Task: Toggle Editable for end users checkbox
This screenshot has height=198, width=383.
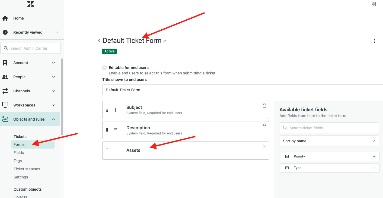Action: [x=104, y=68]
